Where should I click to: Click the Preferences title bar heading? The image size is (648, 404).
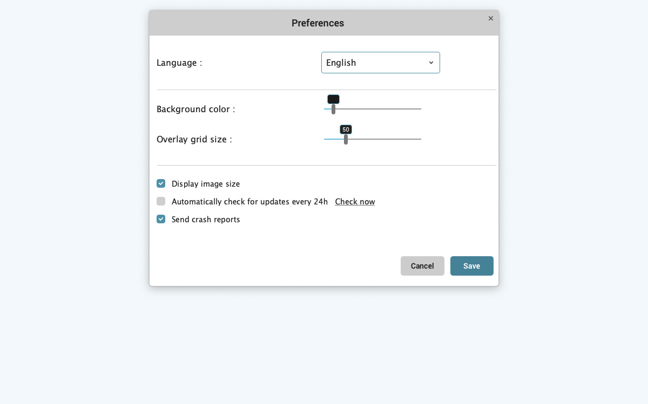318,23
